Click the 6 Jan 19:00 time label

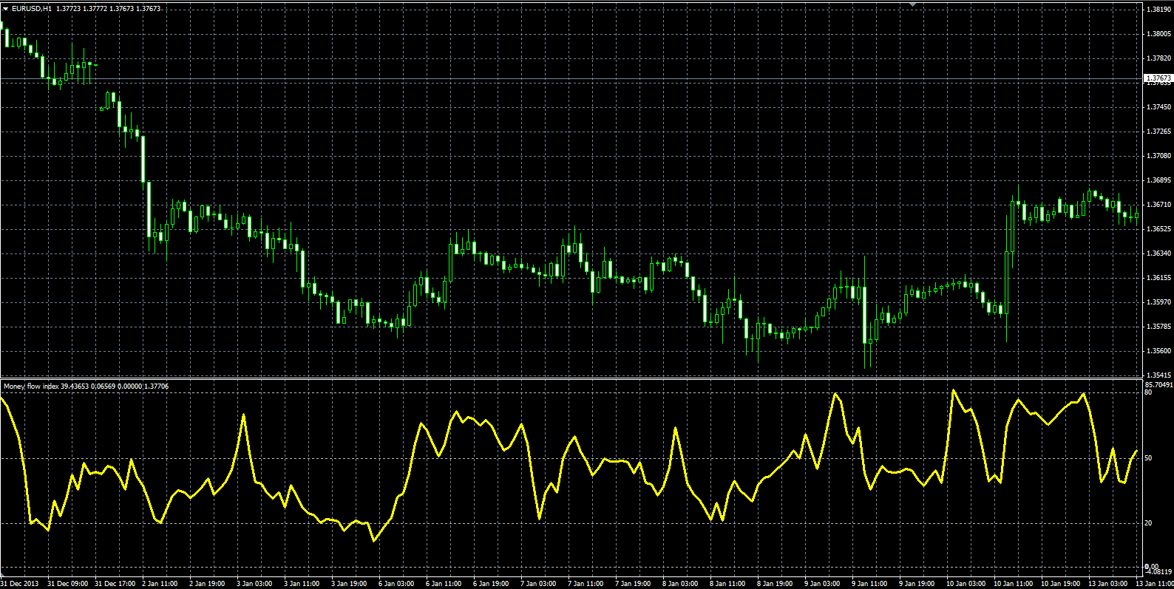491,584
